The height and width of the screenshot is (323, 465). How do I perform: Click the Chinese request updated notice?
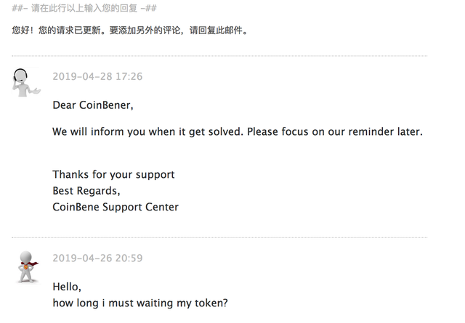point(130,30)
